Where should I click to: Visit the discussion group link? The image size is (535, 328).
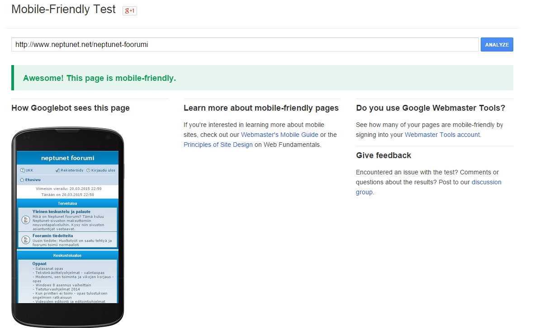click(486, 182)
